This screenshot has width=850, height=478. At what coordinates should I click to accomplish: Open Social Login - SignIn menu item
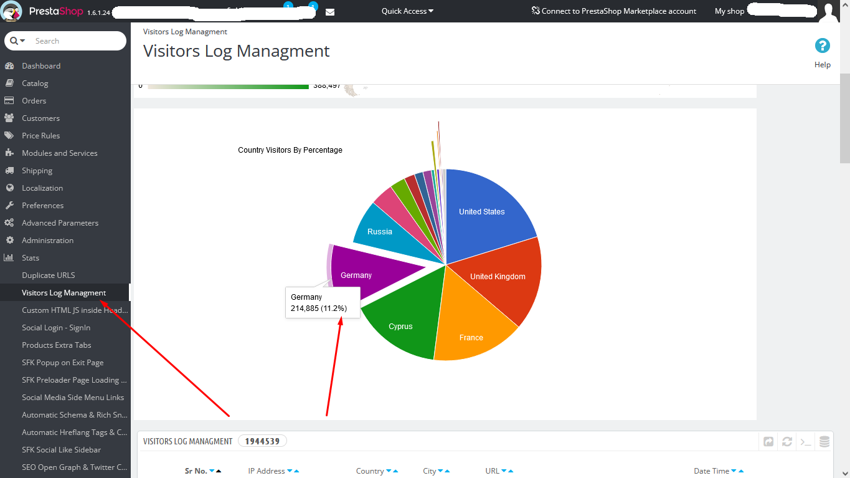tap(56, 328)
